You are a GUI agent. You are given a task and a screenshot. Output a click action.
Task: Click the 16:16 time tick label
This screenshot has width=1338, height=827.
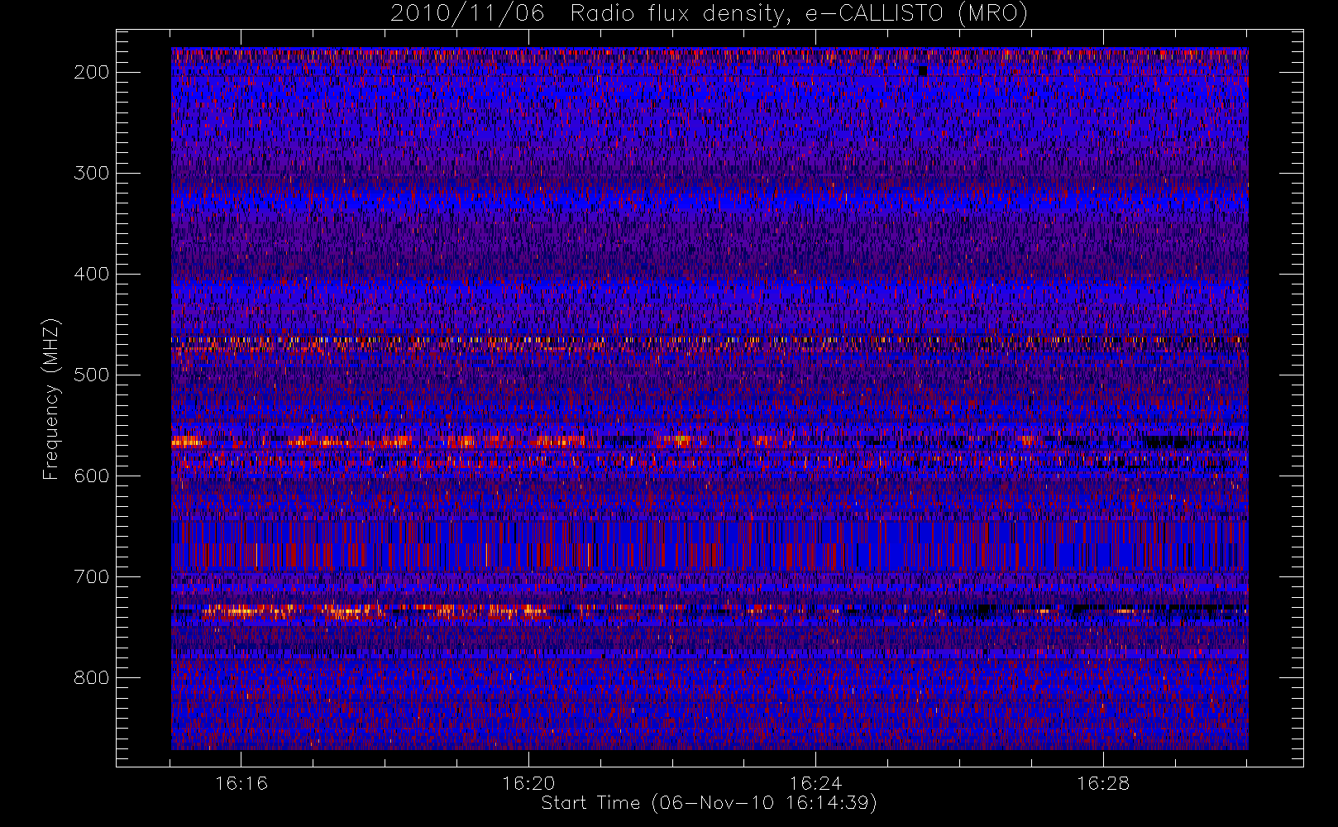click(x=241, y=783)
